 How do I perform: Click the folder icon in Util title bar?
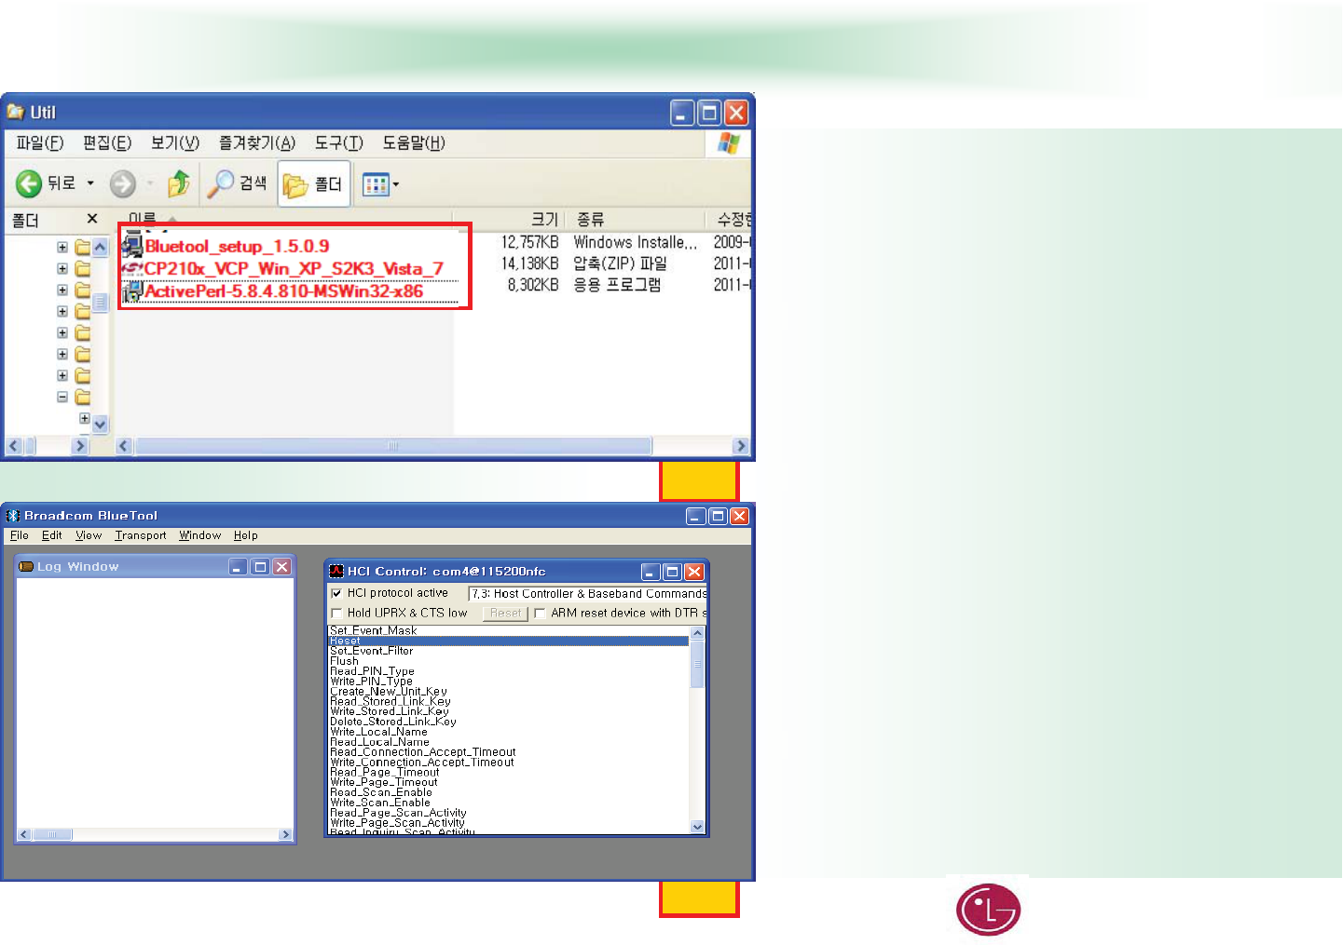click(x=16, y=113)
